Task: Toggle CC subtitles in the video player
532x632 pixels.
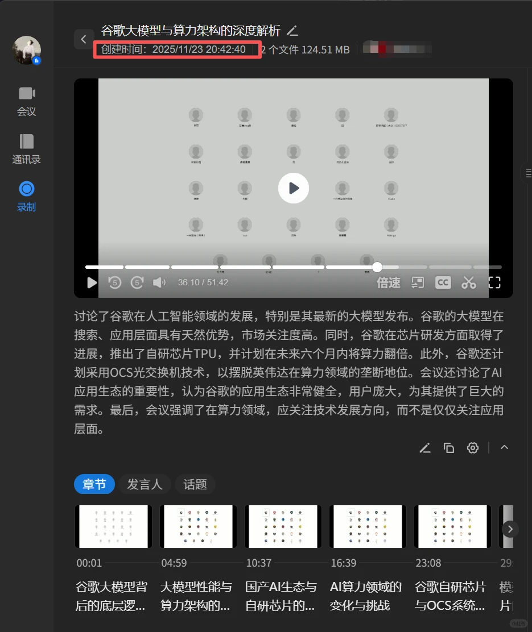Action: point(443,282)
